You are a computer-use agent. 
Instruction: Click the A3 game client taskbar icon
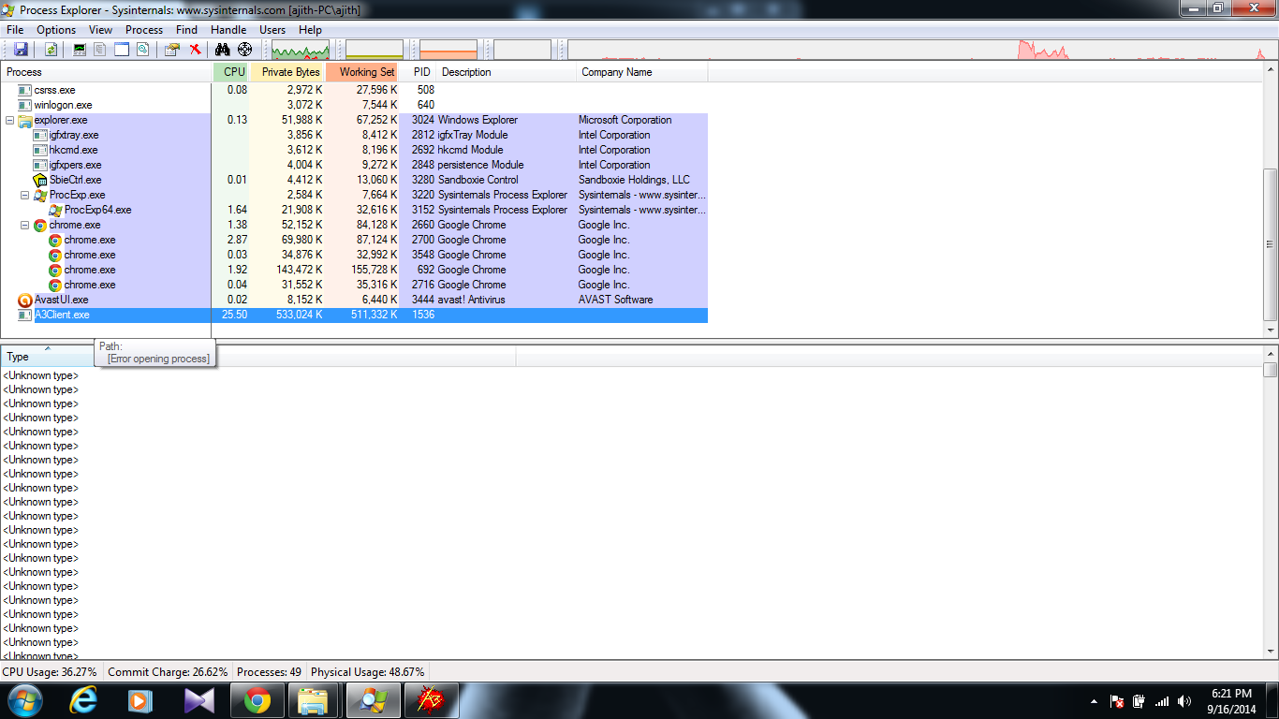point(431,700)
